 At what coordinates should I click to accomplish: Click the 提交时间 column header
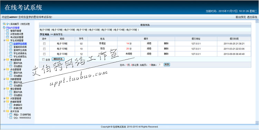tap(234, 39)
